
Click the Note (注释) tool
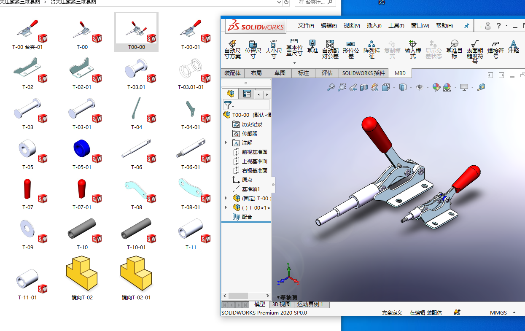point(513,46)
